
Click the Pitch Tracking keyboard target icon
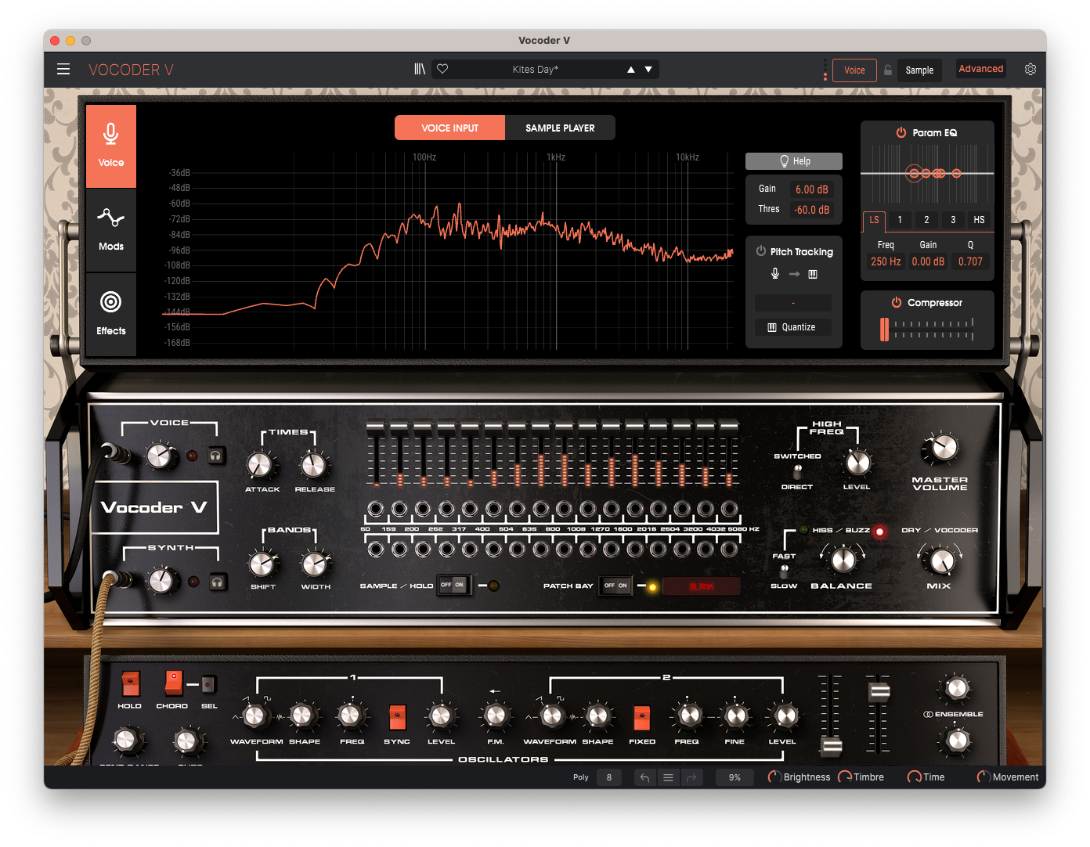(x=813, y=274)
